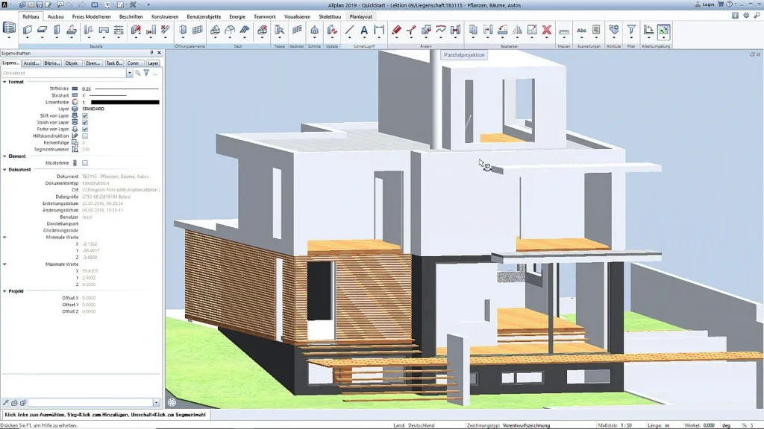764x429 pixels.
Task: Click the Abc Auswertungen icon
Action: pos(581,30)
